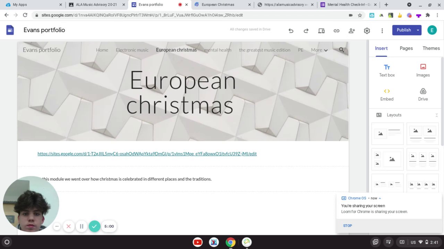The width and height of the screenshot is (444, 249).
Task: Open the Electronic music page
Action: pos(132,50)
